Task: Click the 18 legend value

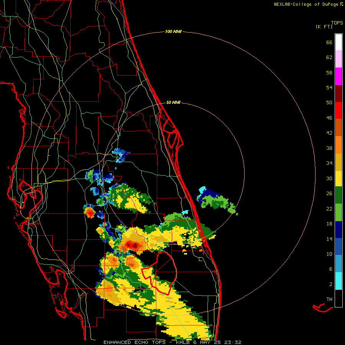Action: [329, 224]
